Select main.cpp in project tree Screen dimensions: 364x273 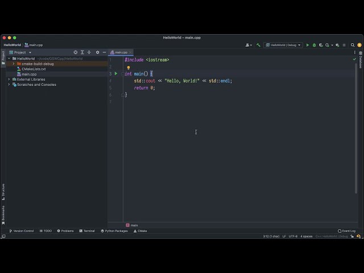click(57, 75)
